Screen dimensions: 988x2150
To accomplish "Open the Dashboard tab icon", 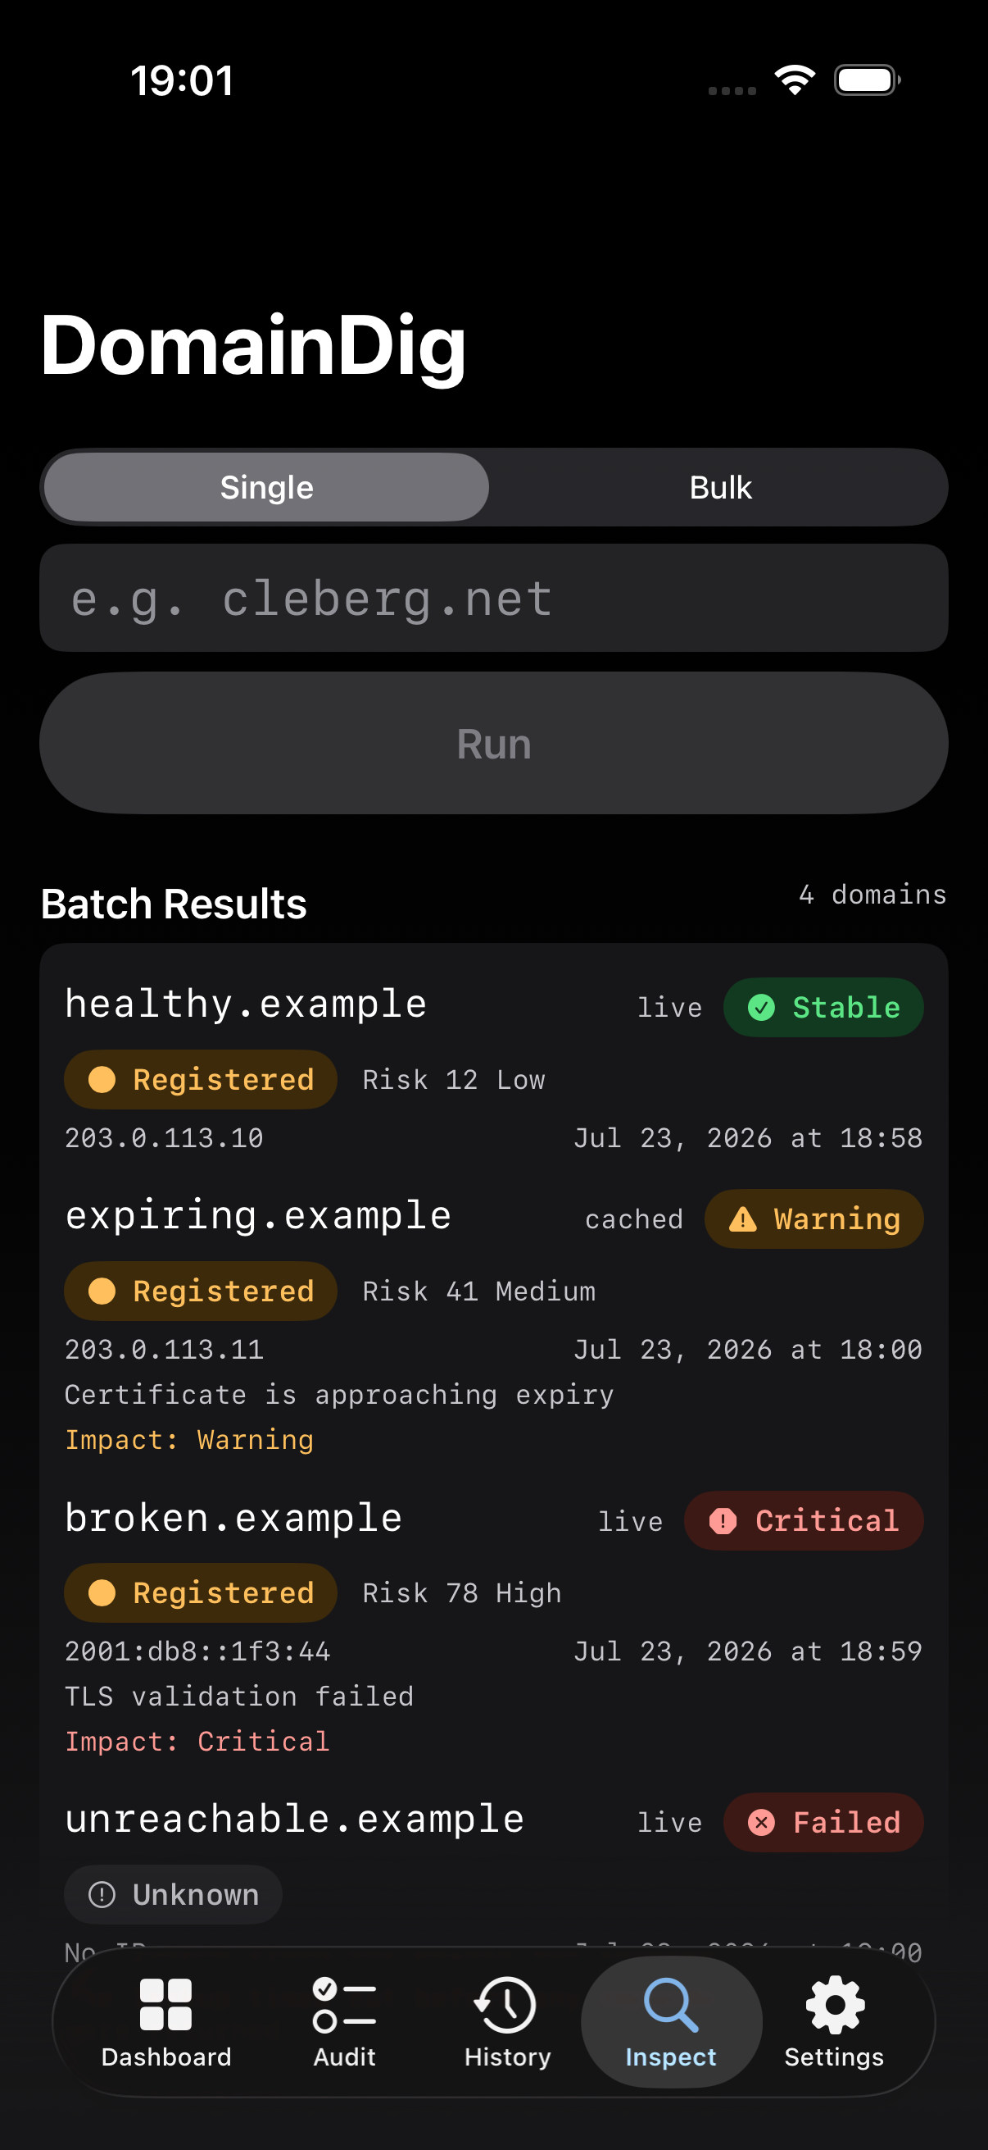I will pyautogui.click(x=165, y=2004).
